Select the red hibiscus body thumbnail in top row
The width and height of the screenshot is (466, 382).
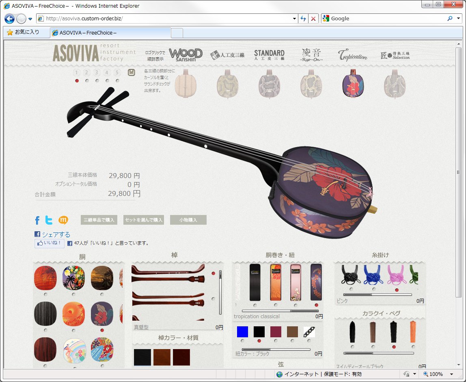point(353,83)
